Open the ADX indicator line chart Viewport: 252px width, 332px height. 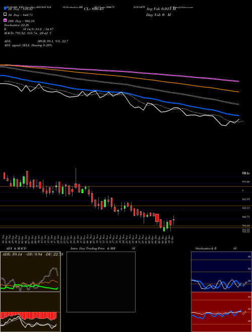tap(30, 272)
